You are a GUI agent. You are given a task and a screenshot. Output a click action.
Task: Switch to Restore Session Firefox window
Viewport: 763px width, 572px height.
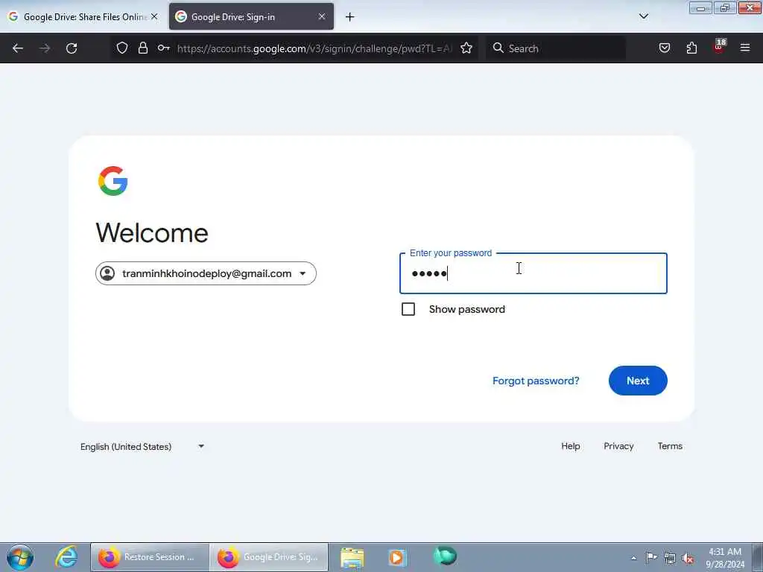point(150,557)
